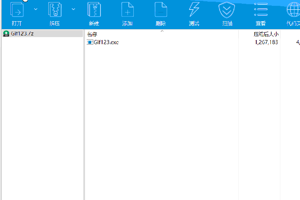The width and height of the screenshot is (300, 200).
Task: Sort by the 名称 (Name) column header
Action: [x=92, y=34]
